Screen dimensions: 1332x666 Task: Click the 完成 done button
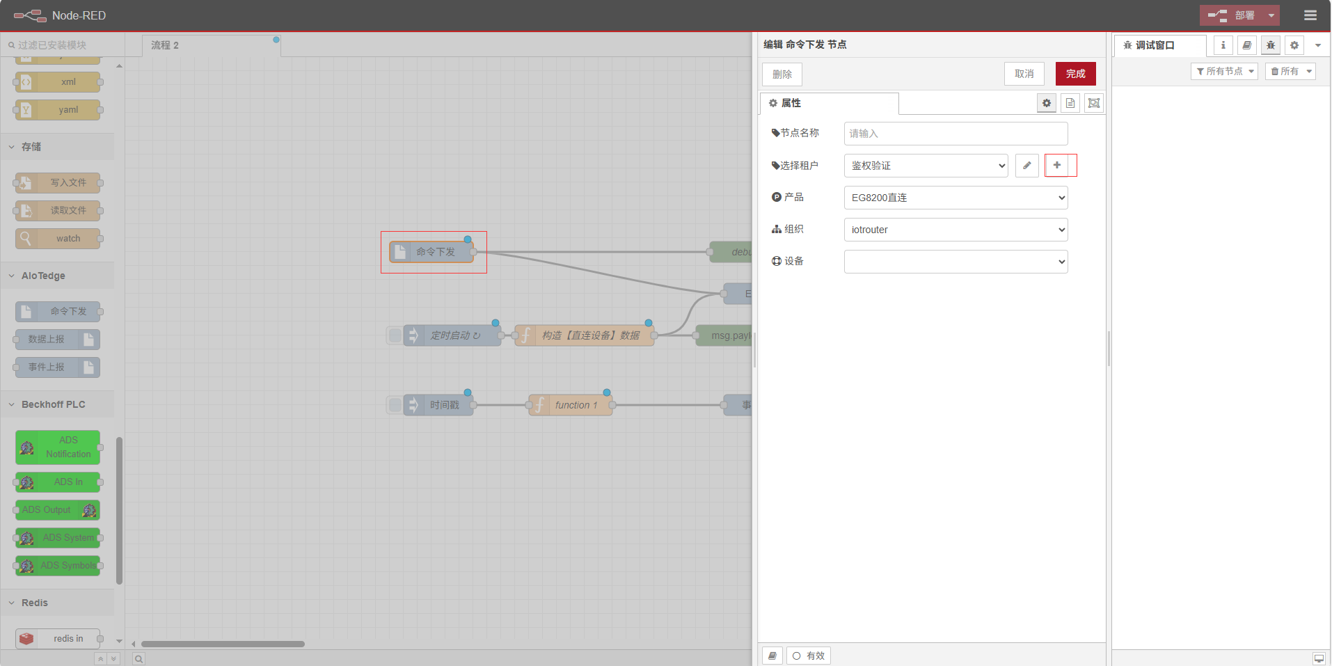1075,74
